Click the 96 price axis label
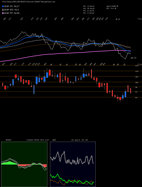The height and width of the screenshot is (187, 142). coord(136,87)
